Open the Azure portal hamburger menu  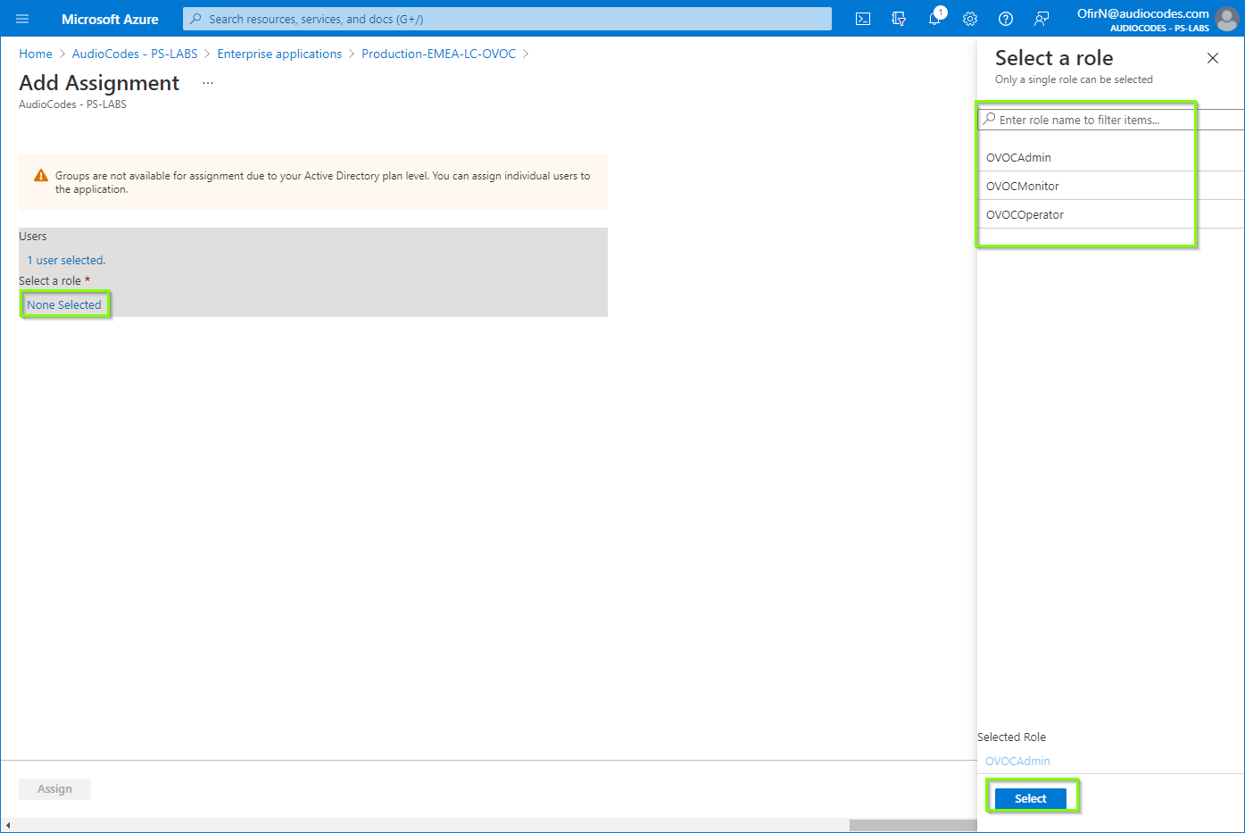coord(22,19)
